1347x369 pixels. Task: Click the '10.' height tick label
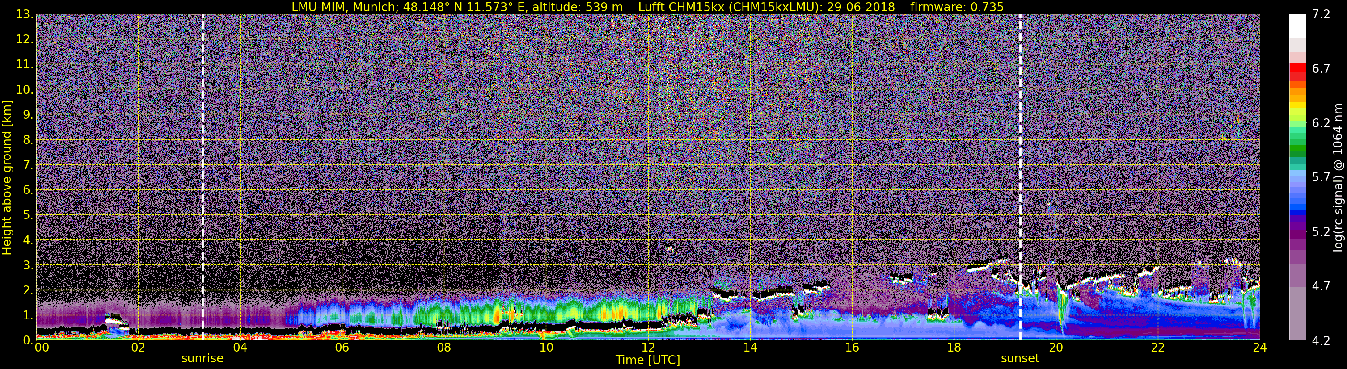click(25, 90)
